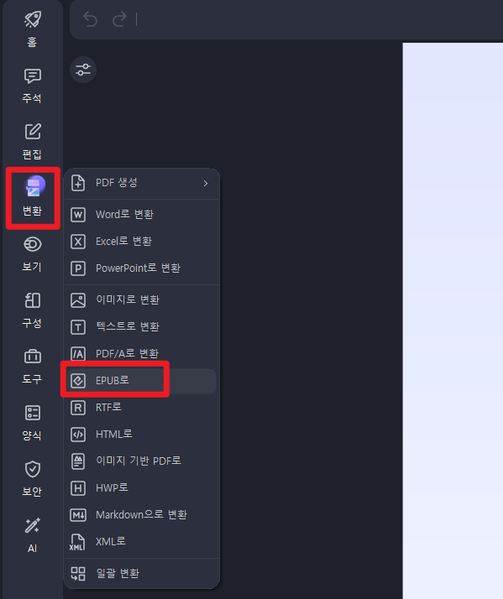This screenshot has width=503, height=599.
Task: Open the sliders settings button
Action: 83,70
